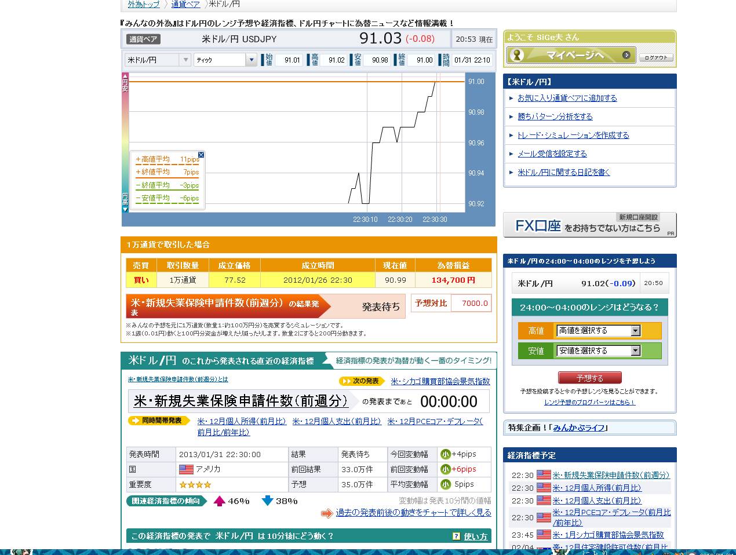Image resolution: width=736 pixels, height=555 pixels.
Task: Open schedule link 米・12月個人支出(前月比)
Action: [597, 501]
